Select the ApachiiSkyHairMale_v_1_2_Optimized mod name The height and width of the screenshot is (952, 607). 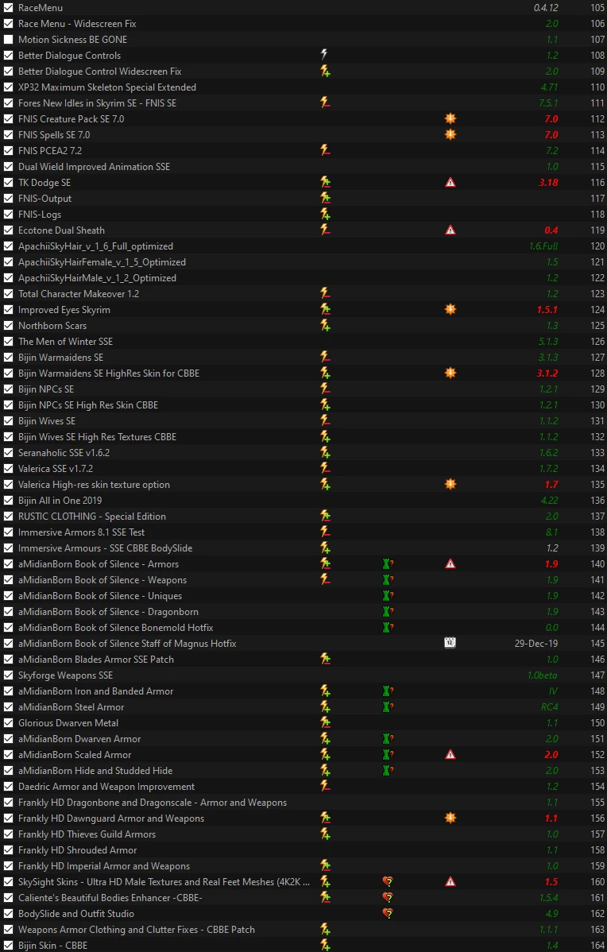coord(97,278)
